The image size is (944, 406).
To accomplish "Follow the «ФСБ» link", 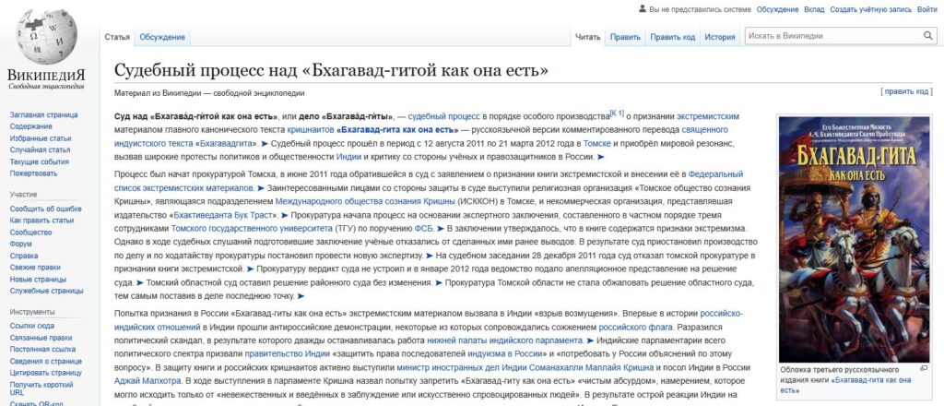I will (x=424, y=229).
